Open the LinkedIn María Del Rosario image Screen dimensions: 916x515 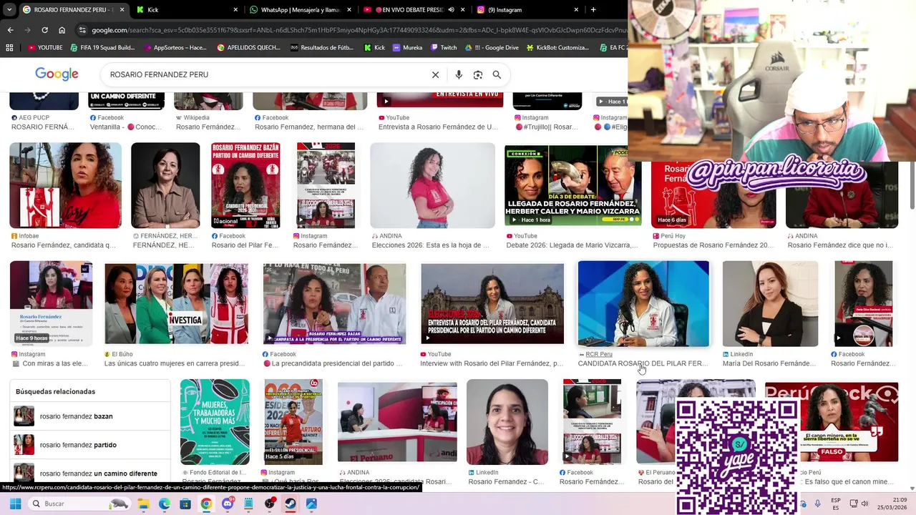pyautogui.click(x=770, y=303)
